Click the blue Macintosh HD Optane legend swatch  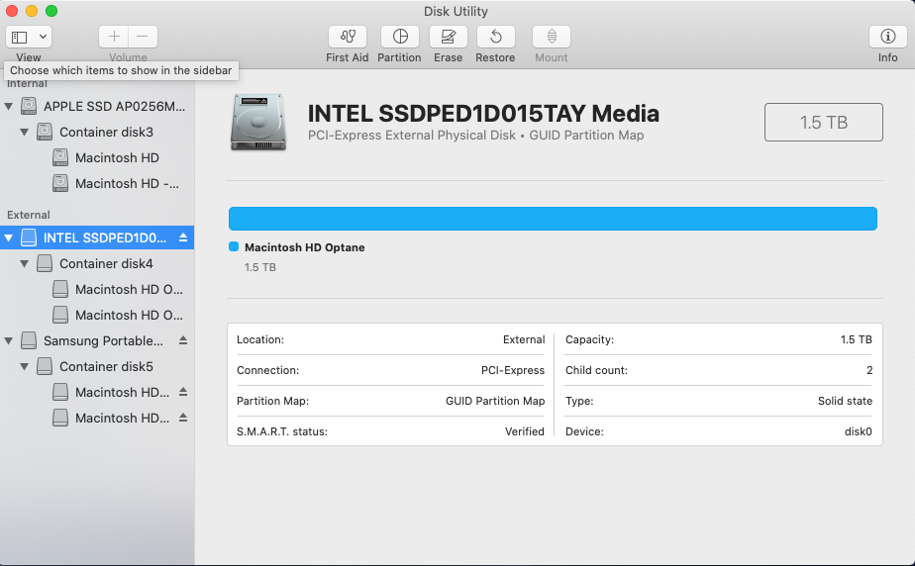pyautogui.click(x=234, y=246)
